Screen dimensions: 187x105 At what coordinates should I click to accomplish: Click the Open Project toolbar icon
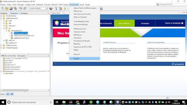pos(11,8)
